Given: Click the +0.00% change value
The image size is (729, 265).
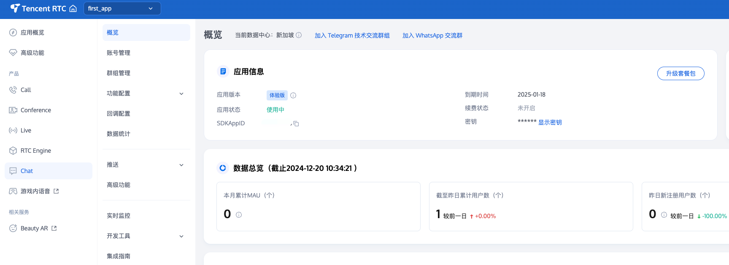Looking at the screenshot, I should click(486, 216).
